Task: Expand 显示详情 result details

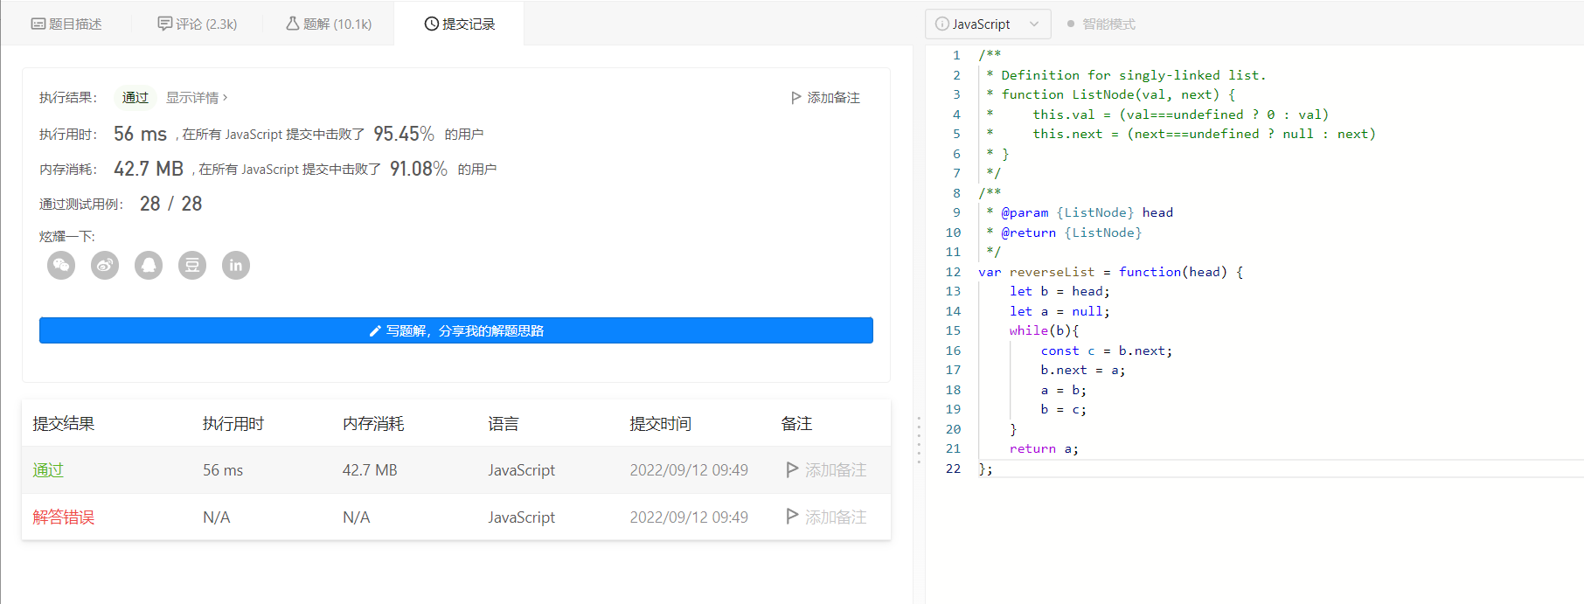Action: pyautogui.click(x=197, y=98)
